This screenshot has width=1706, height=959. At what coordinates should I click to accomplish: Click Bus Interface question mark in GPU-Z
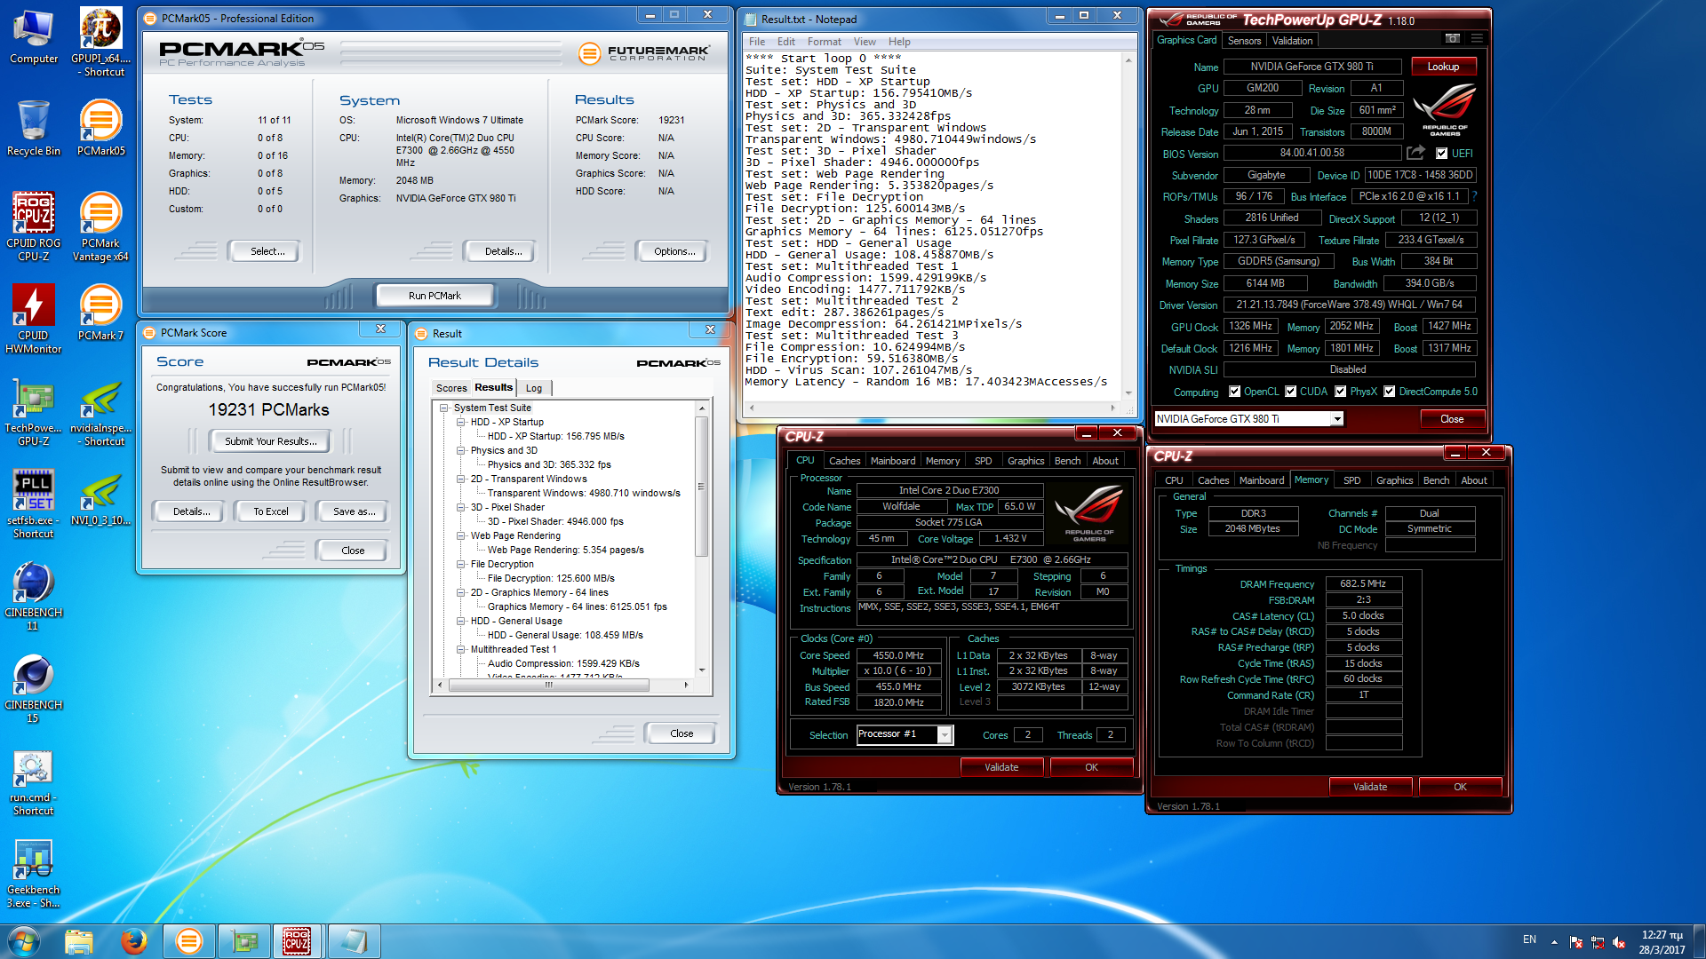click(1475, 196)
